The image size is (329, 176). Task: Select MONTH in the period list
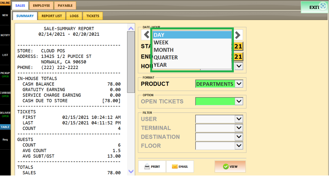(x=192, y=50)
